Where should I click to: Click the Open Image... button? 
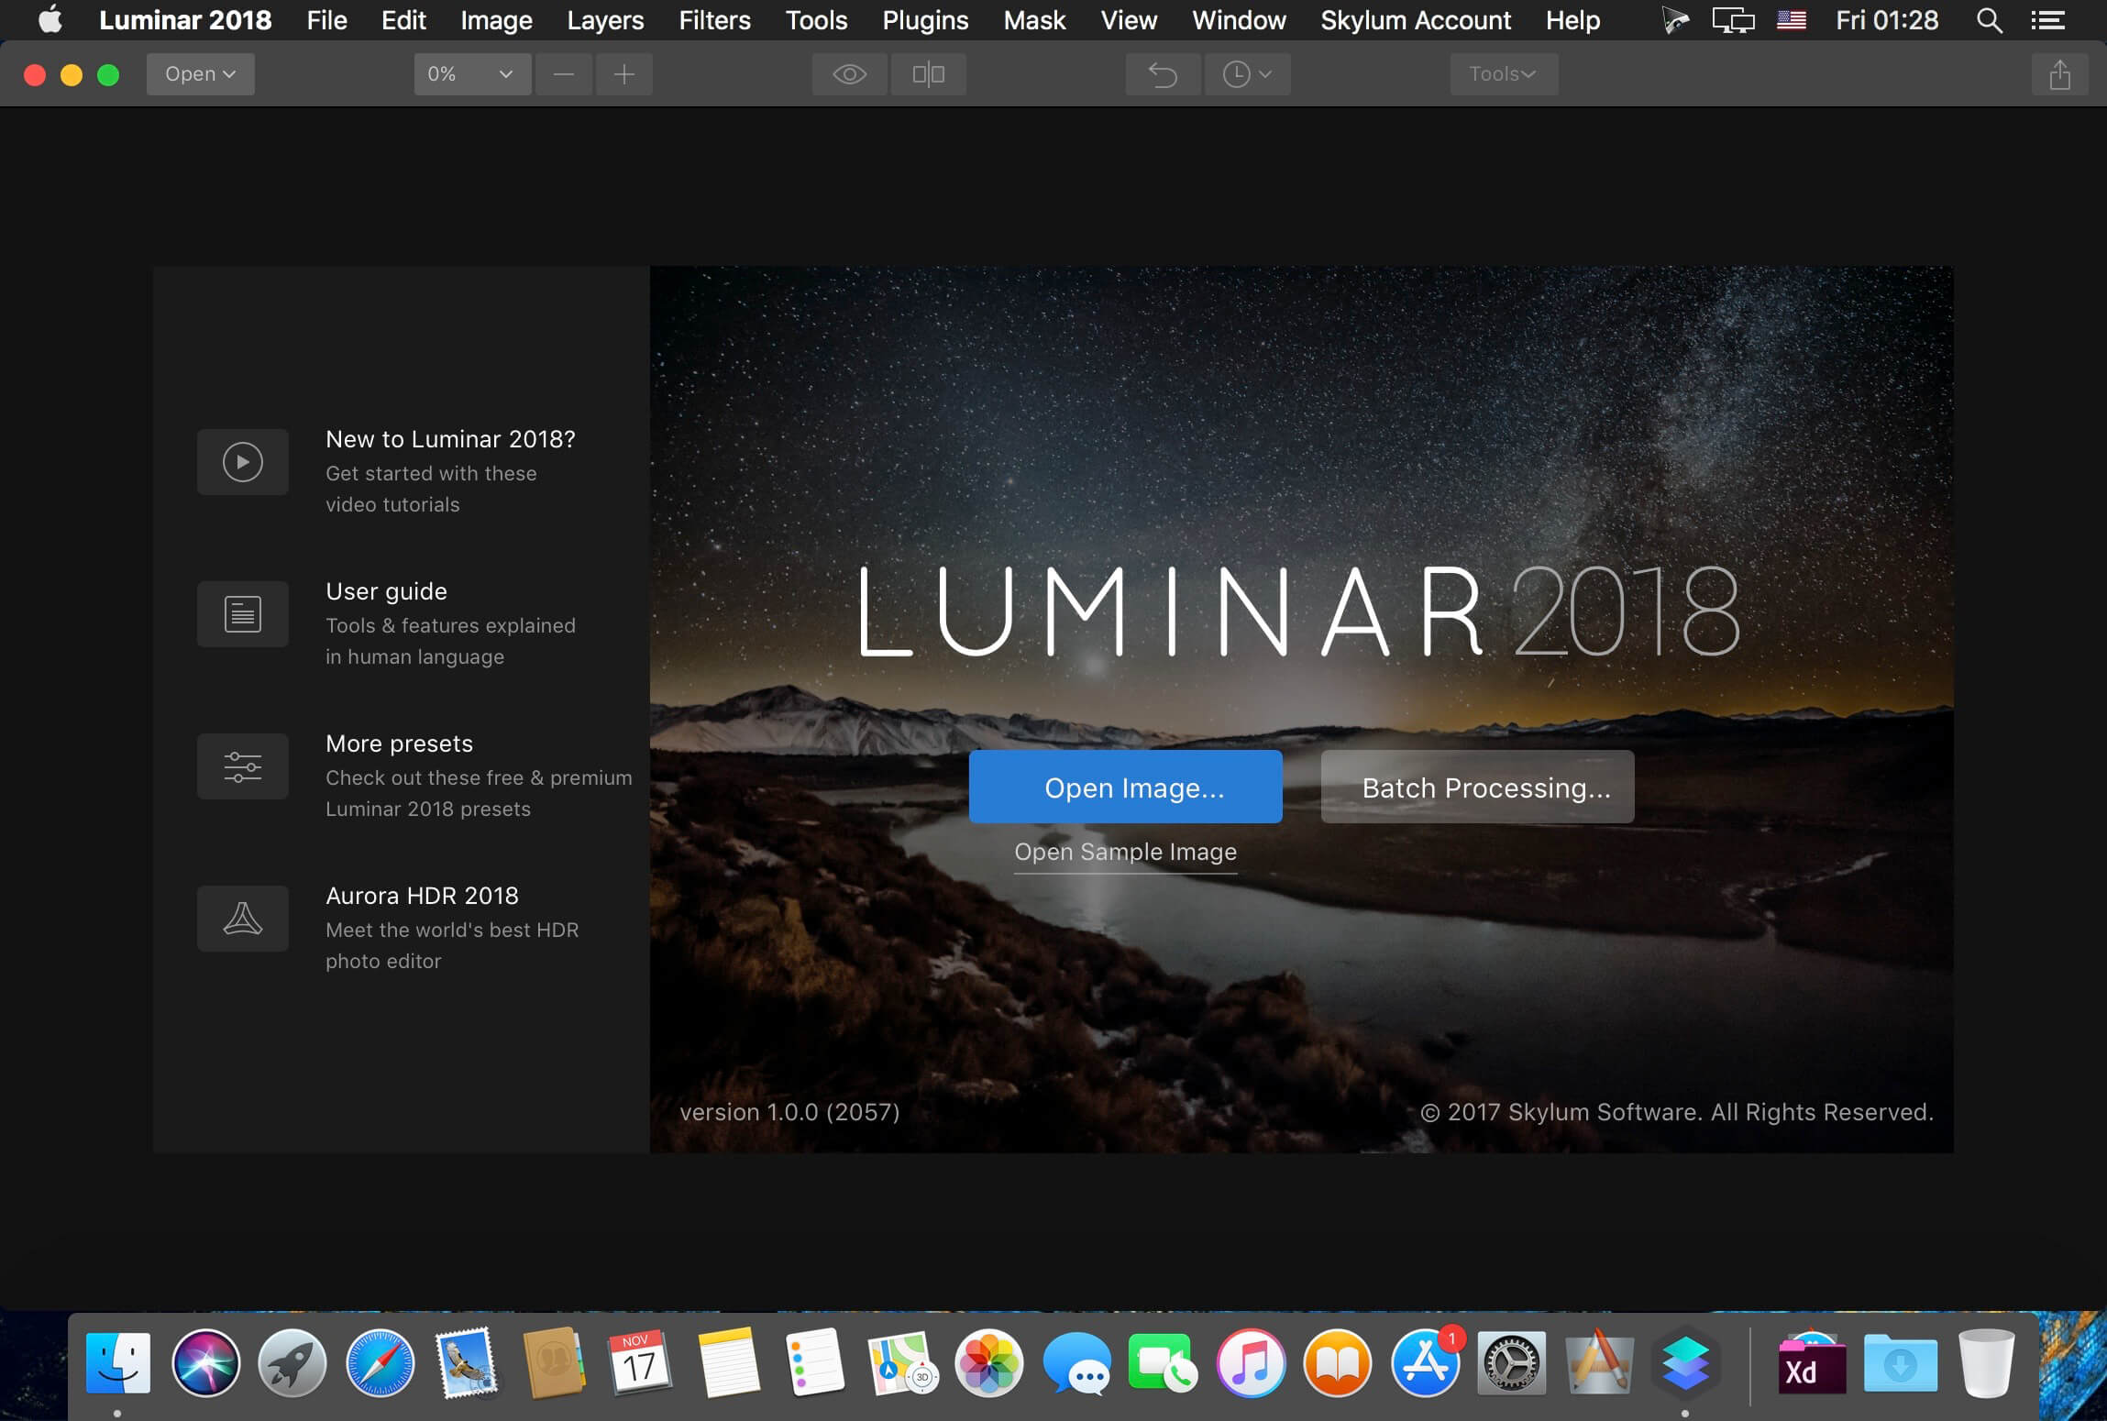(x=1125, y=787)
